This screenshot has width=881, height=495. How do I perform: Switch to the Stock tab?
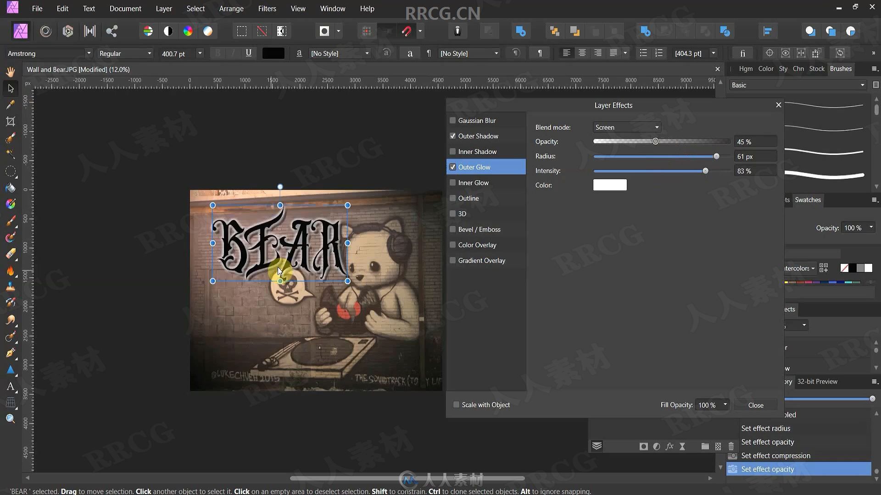pos(817,69)
